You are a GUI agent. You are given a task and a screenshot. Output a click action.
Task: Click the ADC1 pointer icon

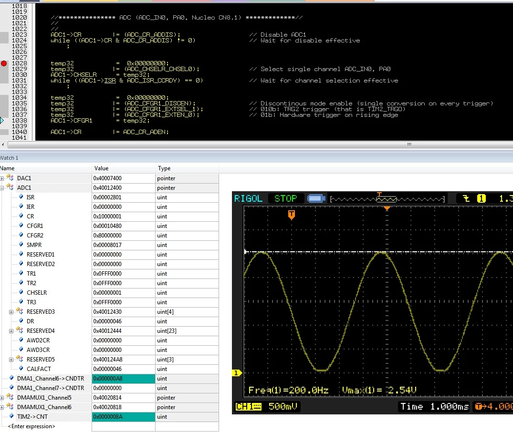click(10, 187)
